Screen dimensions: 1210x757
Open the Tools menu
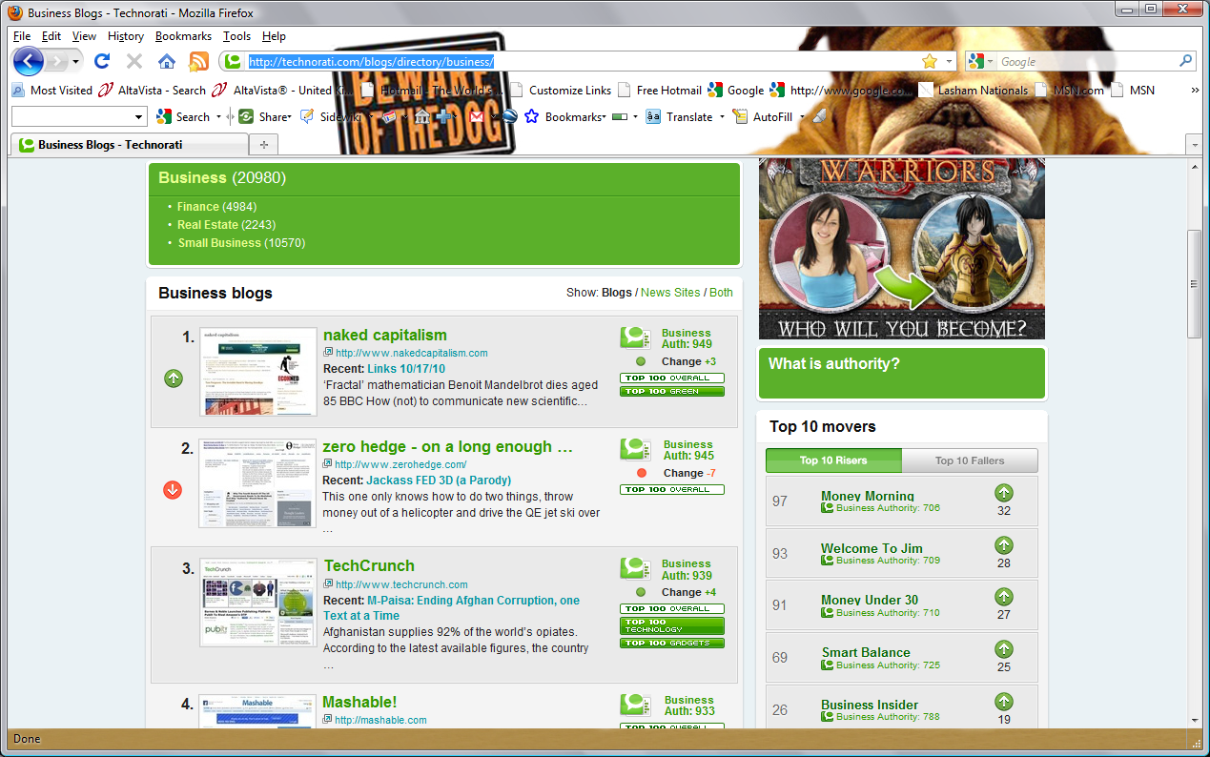[236, 36]
